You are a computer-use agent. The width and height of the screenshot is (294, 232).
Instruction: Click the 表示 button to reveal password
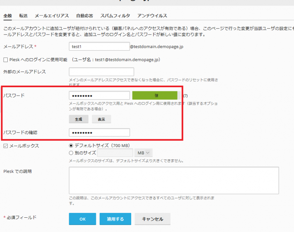(x=101, y=119)
